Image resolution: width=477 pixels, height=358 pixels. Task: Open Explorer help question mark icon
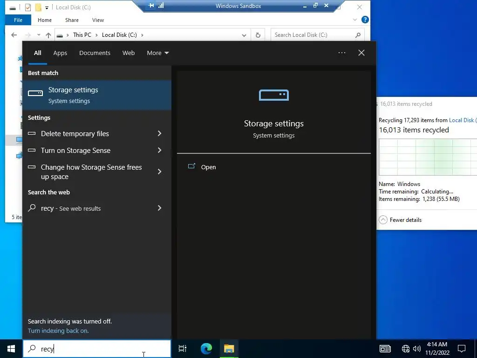click(365, 20)
